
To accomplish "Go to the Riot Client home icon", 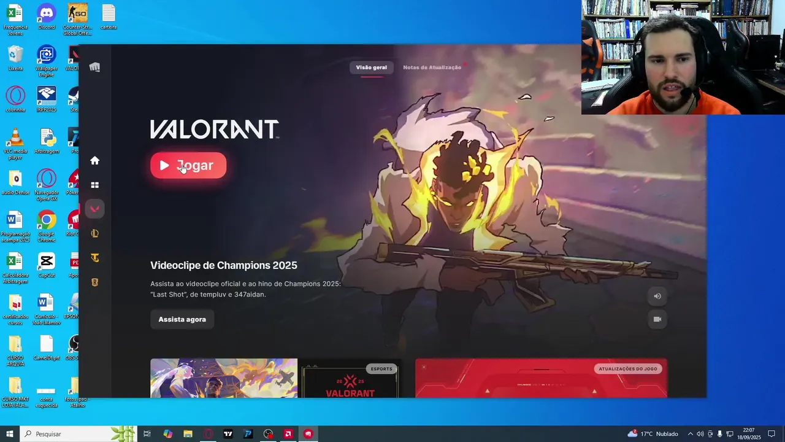I will [94, 160].
